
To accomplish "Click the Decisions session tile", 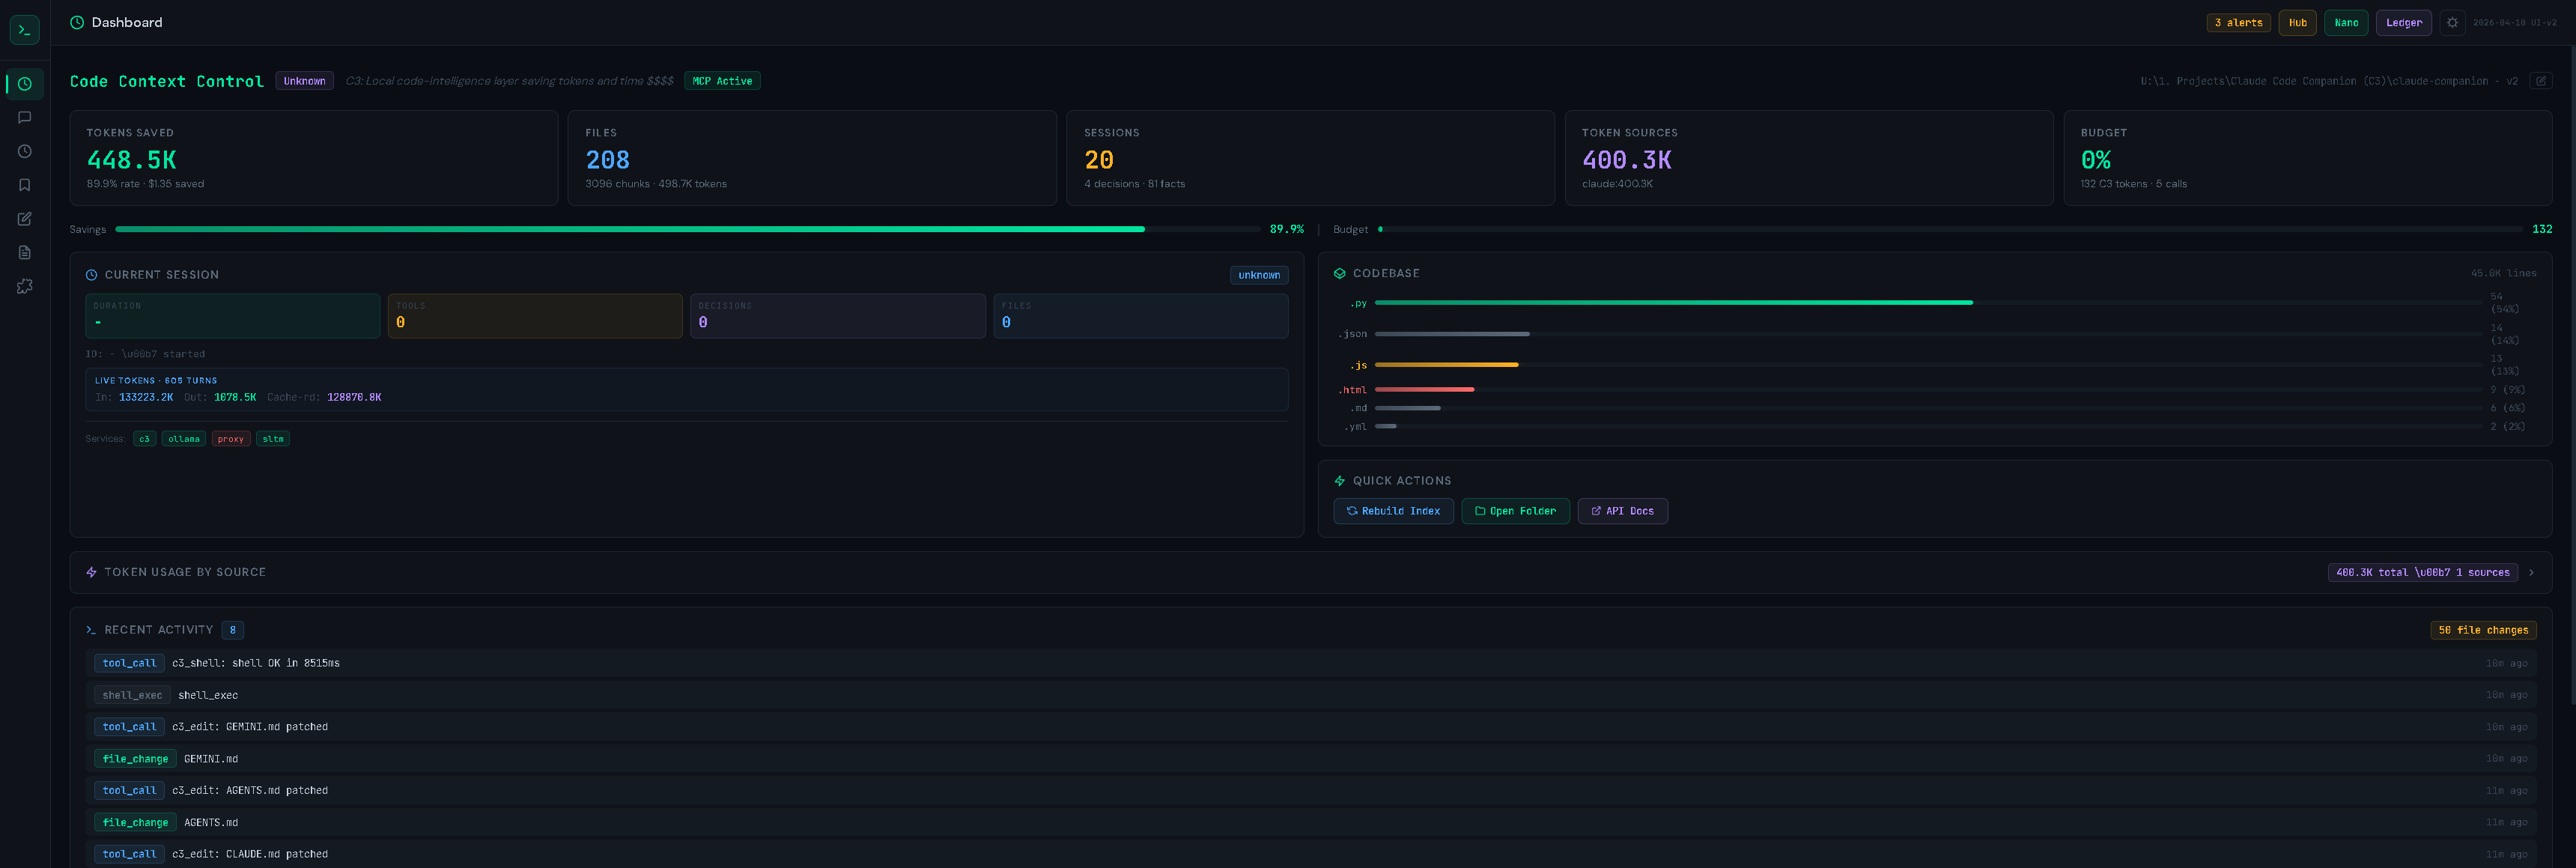I will tap(838, 316).
